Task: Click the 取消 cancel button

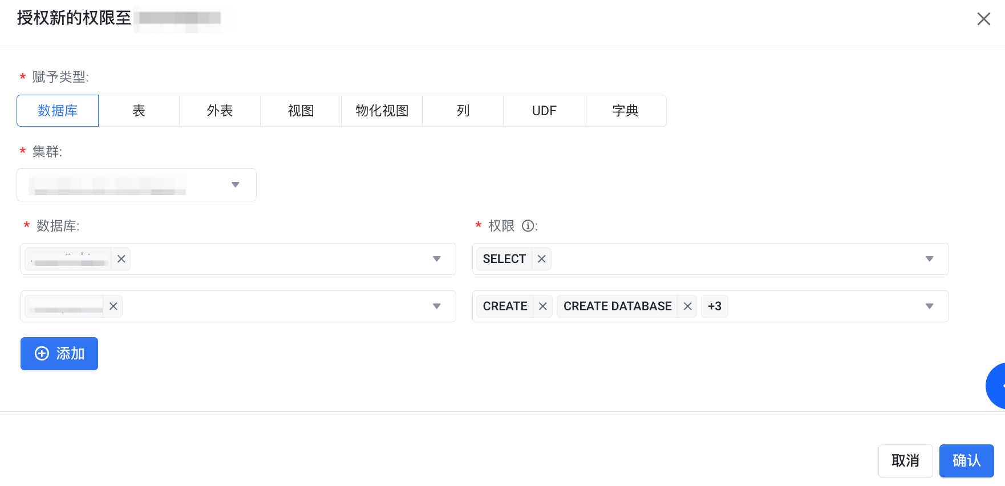Action: point(905,460)
